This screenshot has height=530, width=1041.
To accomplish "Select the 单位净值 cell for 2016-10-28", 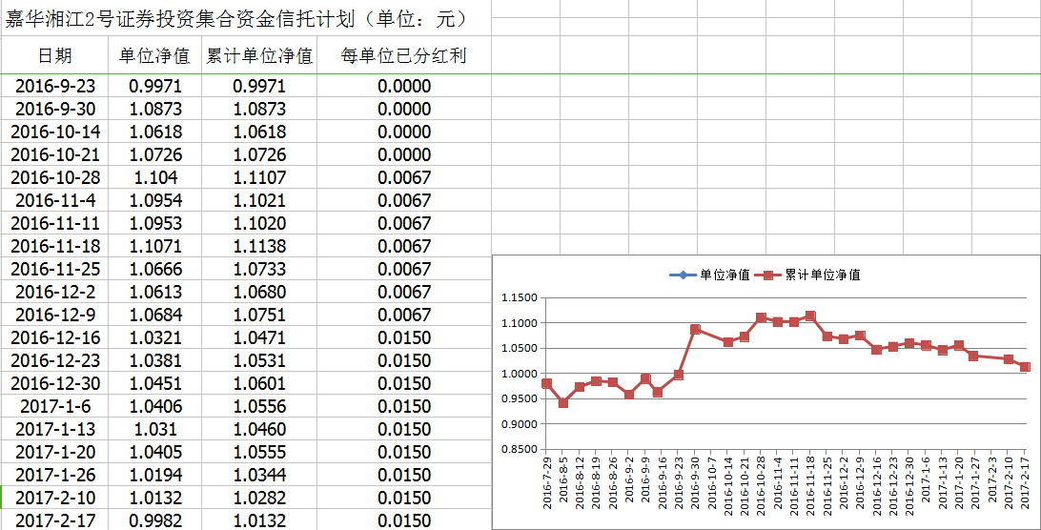I will [154, 177].
